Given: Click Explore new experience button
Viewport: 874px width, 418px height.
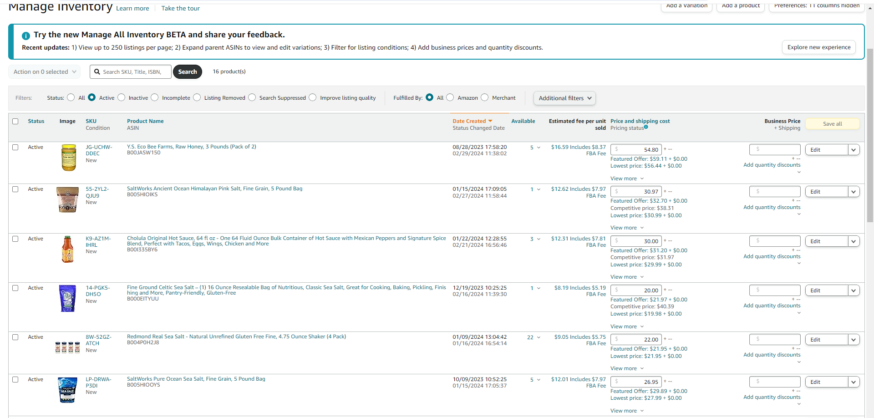Looking at the screenshot, I should click(819, 47).
